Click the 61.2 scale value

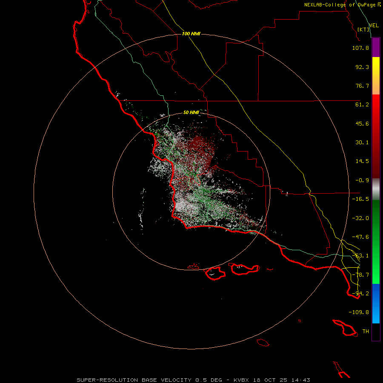(x=362, y=105)
